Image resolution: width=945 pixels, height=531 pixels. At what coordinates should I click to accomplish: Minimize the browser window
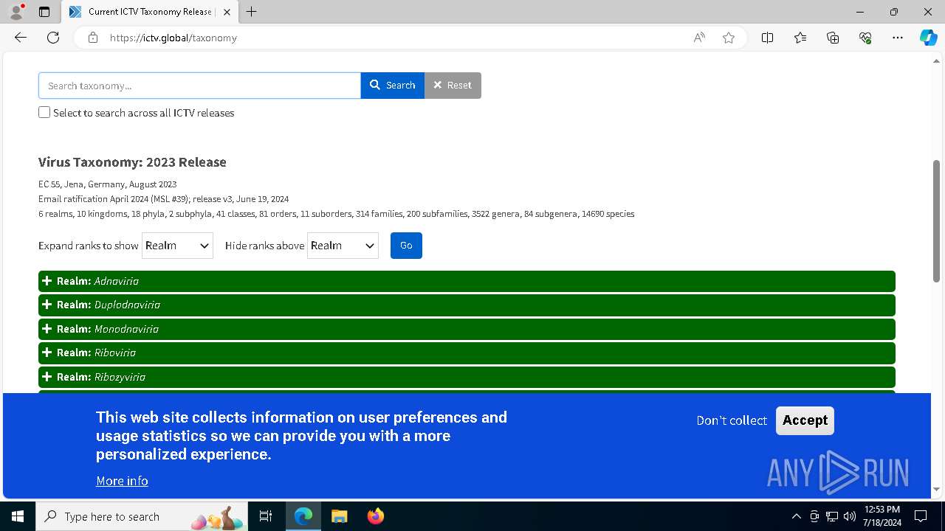[x=860, y=12]
